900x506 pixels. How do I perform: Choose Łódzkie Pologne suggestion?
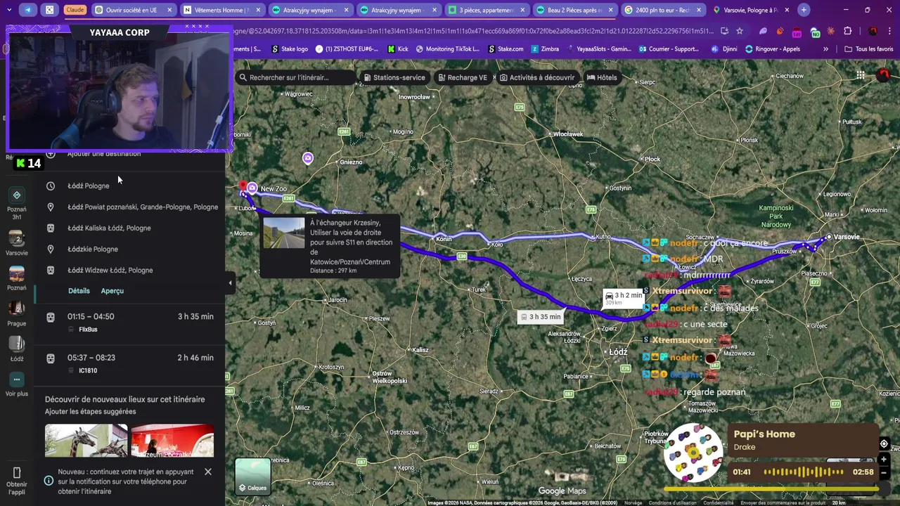click(x=129, y=249)
